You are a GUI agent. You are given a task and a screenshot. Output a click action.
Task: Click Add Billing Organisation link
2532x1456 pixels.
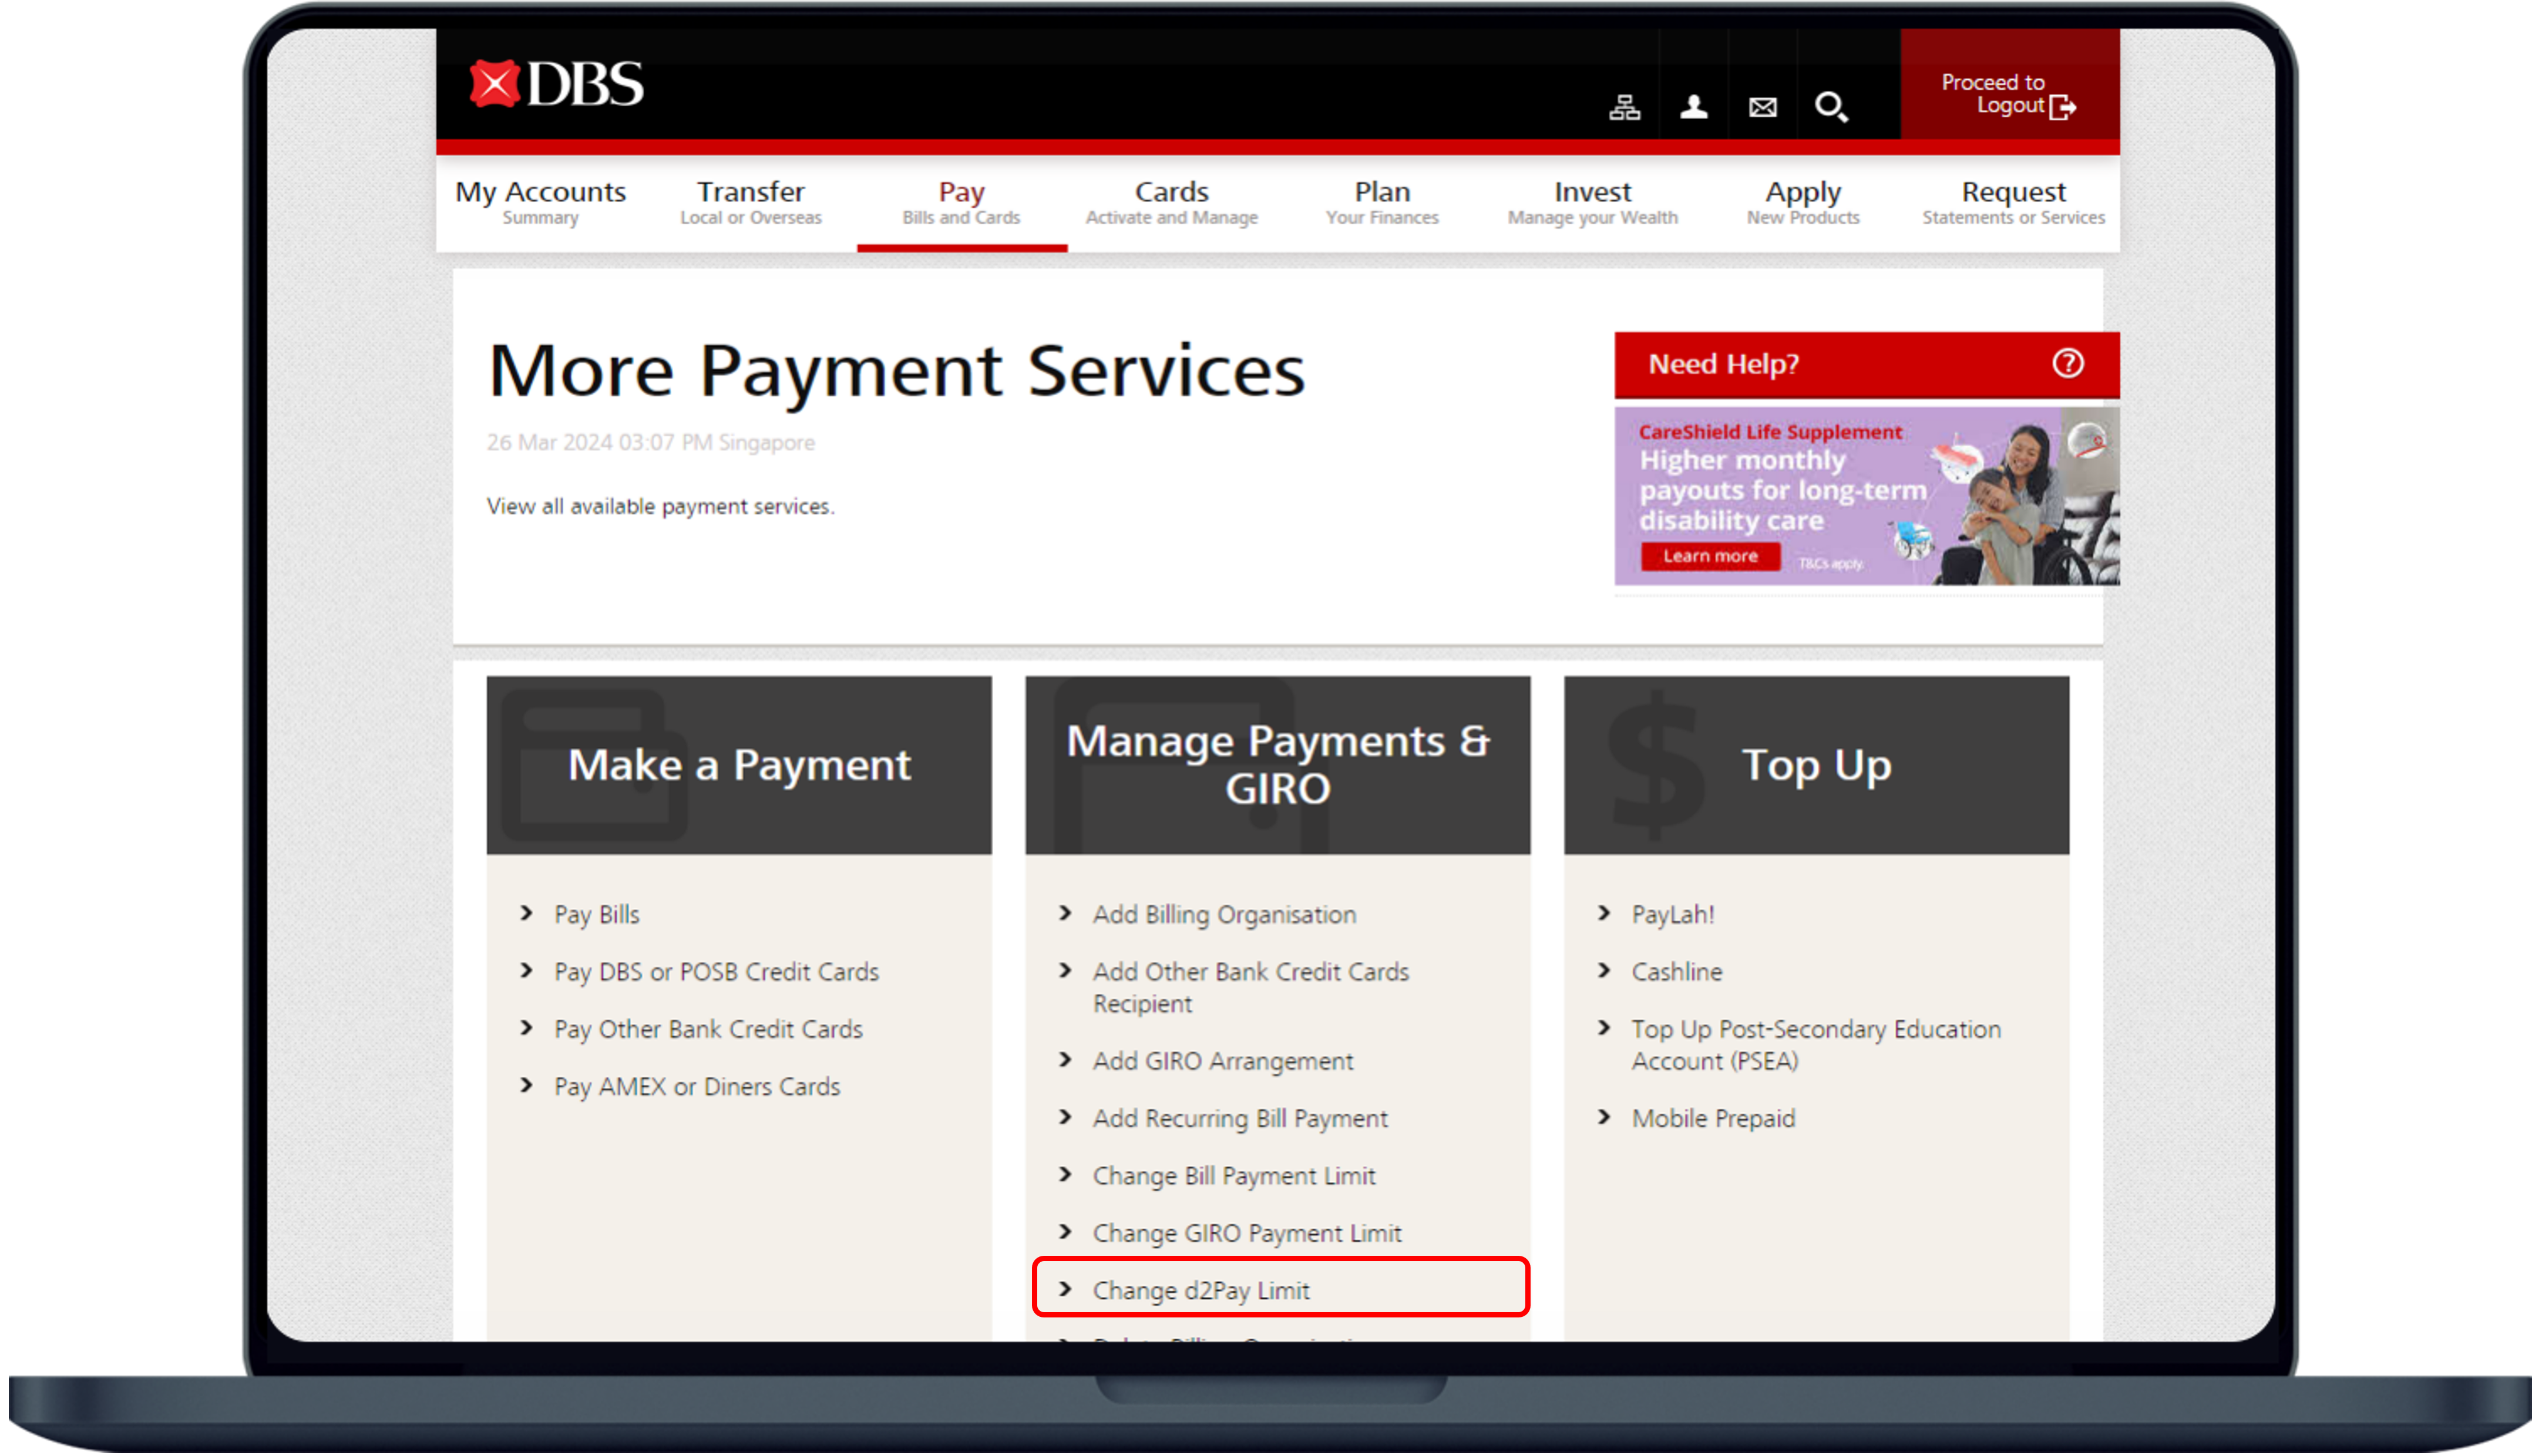click(x=1223, y=914)
